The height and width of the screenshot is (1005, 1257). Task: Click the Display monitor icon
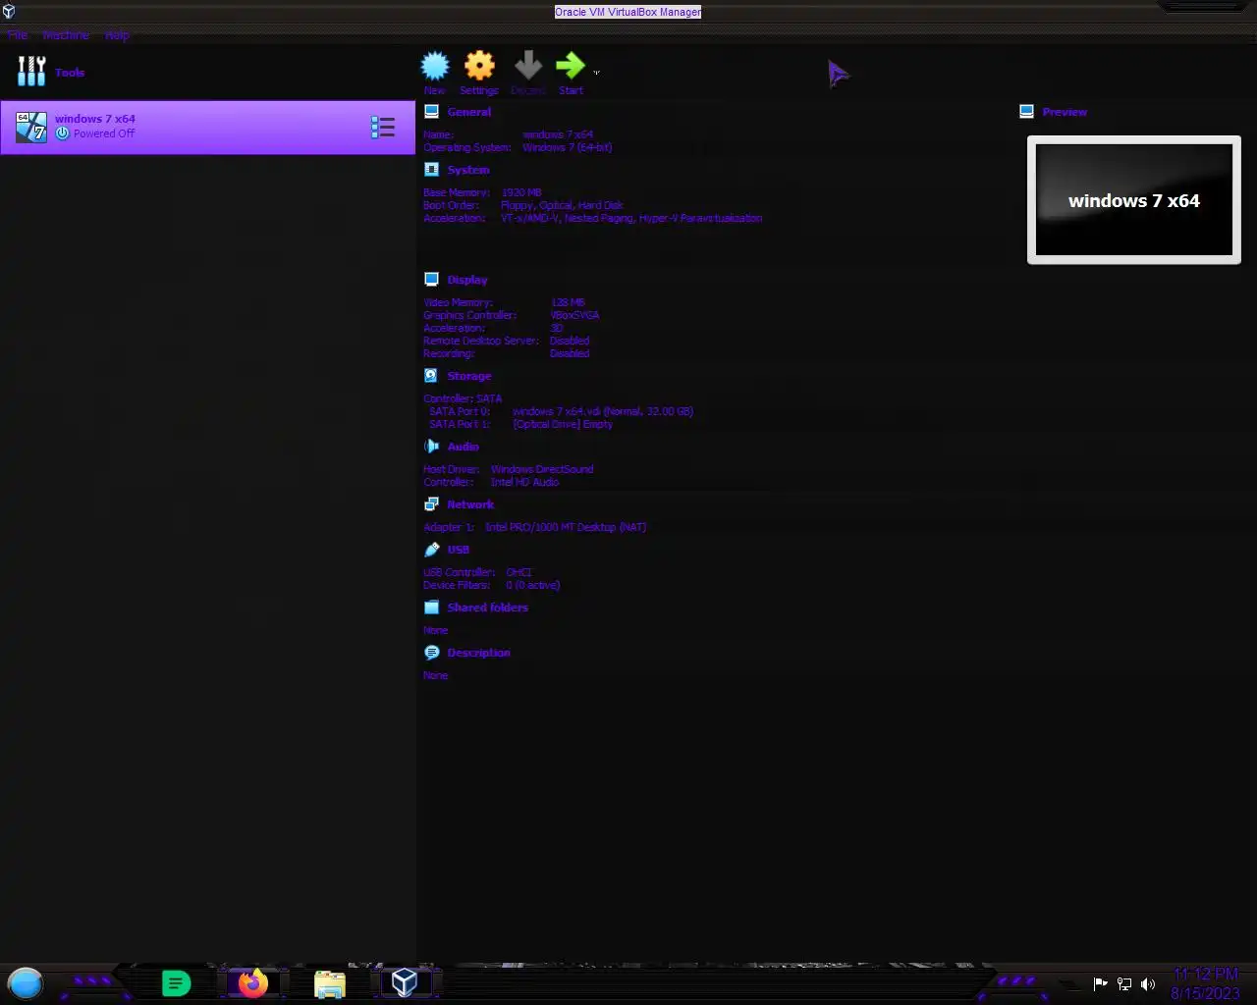coord(431,279)
